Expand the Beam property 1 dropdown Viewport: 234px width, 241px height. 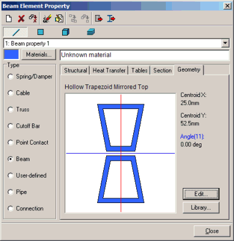pyautogui.click(x=225, y=43)
